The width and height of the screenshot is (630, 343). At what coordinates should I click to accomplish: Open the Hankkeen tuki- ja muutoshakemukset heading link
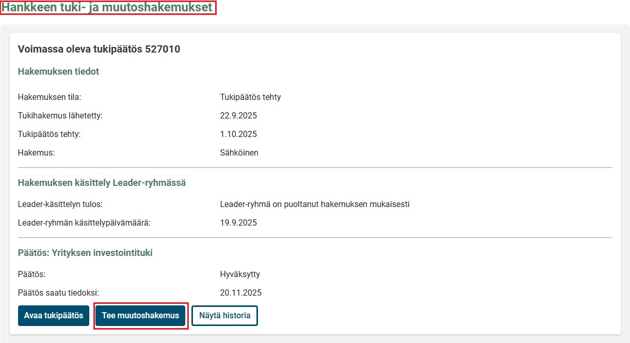[107, 8]
